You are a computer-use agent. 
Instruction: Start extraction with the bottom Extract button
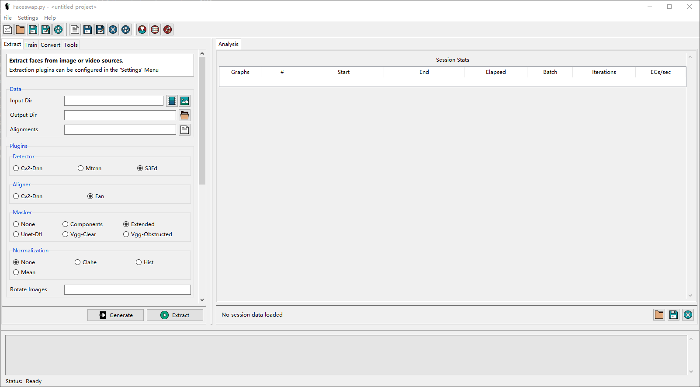click(175, 315)
